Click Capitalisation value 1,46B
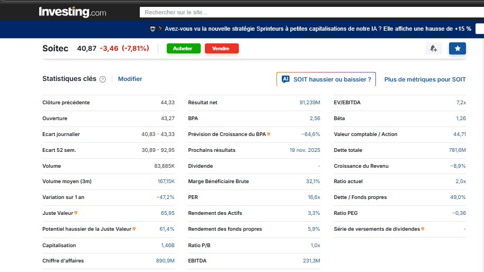The image size is (484, 272). pyautogui.click(x=168, y=245)
